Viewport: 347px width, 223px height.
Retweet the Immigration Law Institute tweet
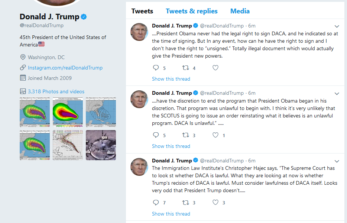pos(185,203)
